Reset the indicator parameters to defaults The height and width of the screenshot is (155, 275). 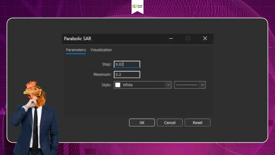point(197,122)
